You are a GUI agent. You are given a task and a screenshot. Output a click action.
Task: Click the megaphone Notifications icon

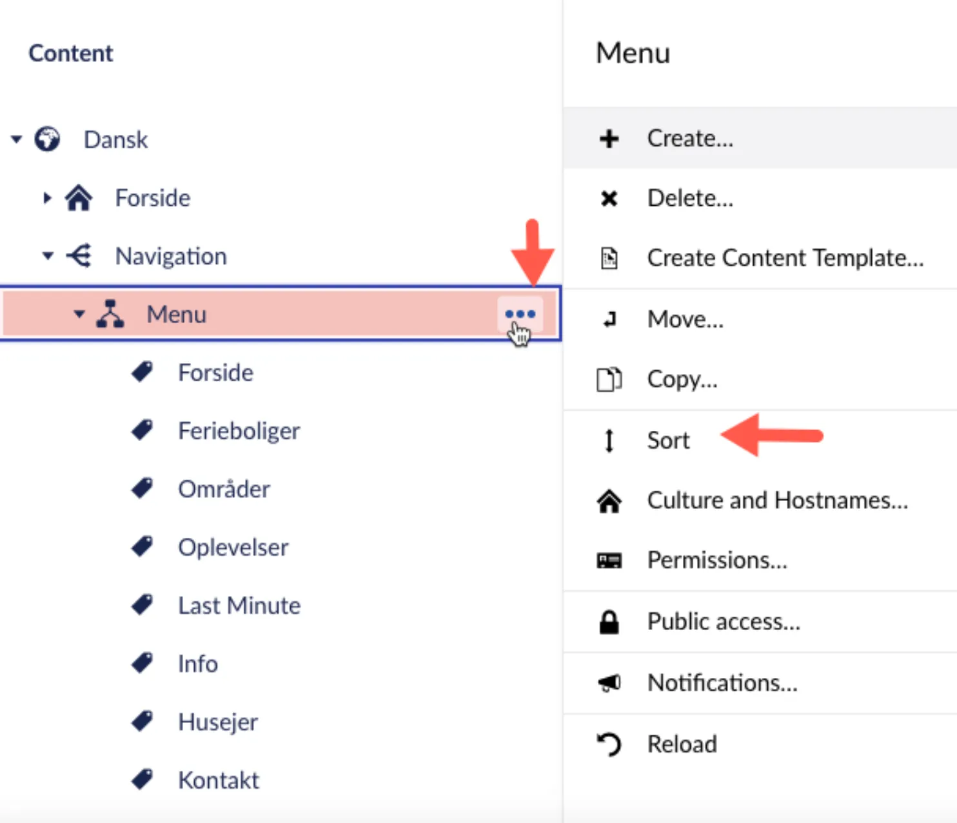(x=609, y=682)
